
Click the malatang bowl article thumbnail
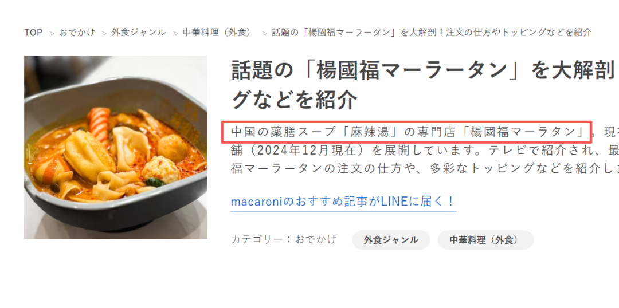click(x=116, y=147)
